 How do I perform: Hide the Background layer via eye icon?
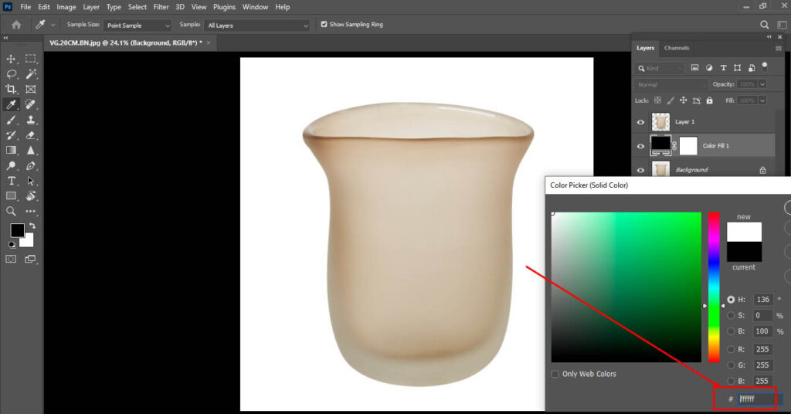(x=640, y=170)
